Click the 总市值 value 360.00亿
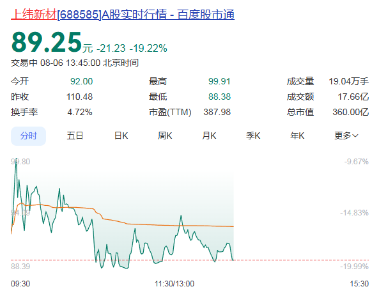The height and width of the screenshot is (296, 379). (x=350, y=112)
